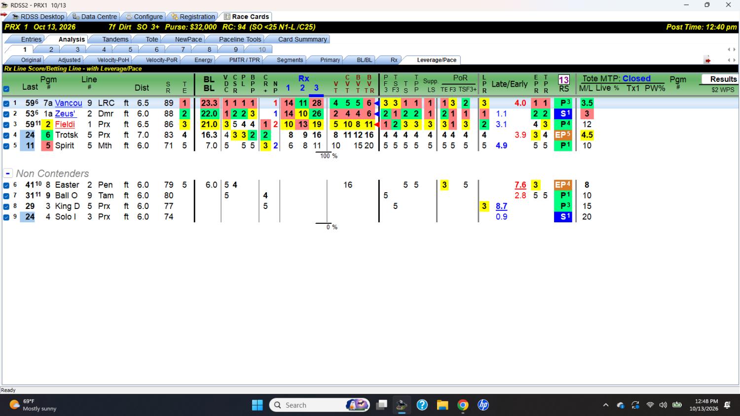Click the Results column button
Screen dimensions: 740x416
720,79
